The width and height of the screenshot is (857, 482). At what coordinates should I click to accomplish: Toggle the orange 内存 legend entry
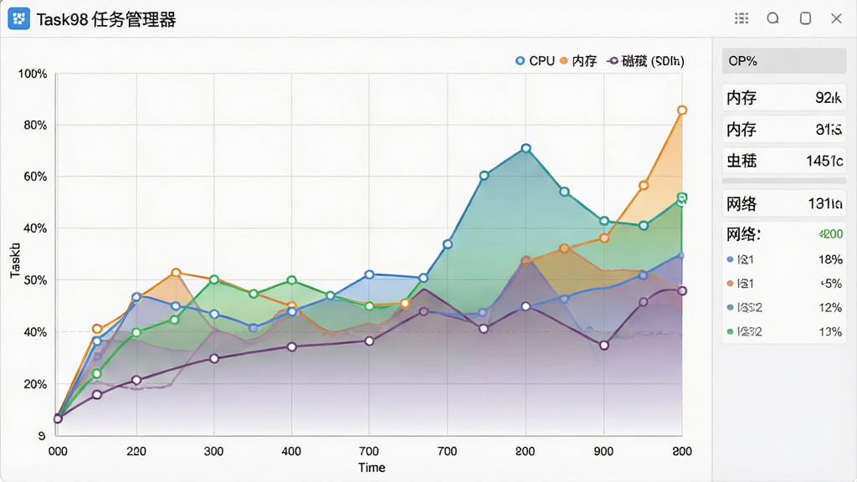coord(578,60)
